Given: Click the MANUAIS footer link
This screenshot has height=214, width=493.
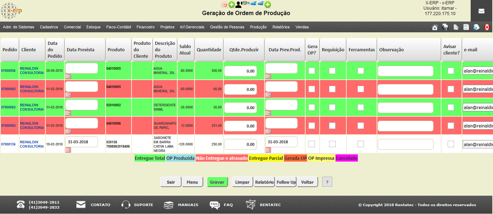Looking at the screenshot, I should (188, 205).
